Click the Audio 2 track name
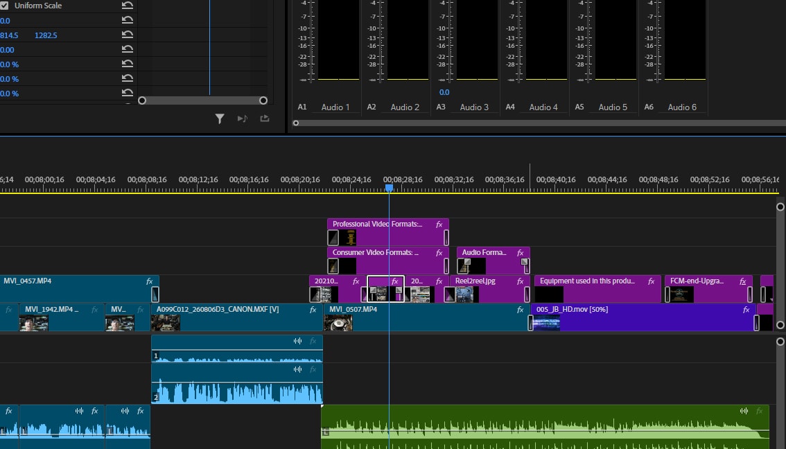 click(x=405, y=107)
